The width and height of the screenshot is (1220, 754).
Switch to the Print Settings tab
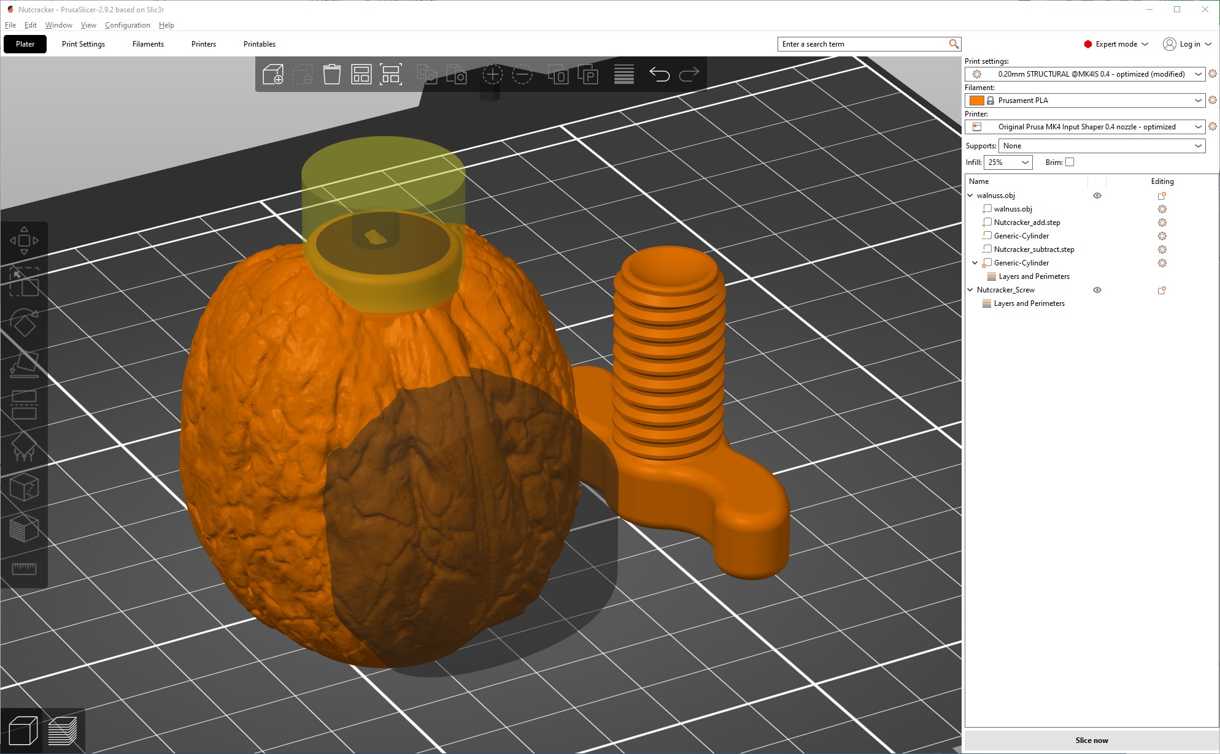tap(83, 44)
